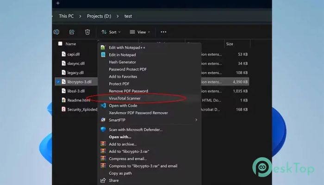The width and height of the screenshot is (324, 185).
Task: Navigate to This PC breadcrumb
Action: 66,16
